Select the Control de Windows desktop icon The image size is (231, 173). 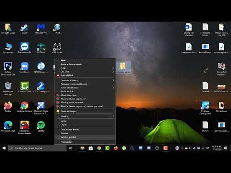click(221, 69)
